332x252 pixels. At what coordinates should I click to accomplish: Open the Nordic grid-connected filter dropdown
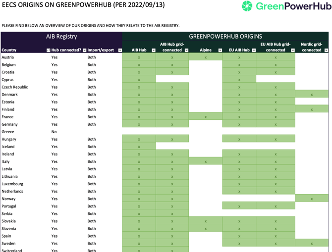[x=326, y=50]
